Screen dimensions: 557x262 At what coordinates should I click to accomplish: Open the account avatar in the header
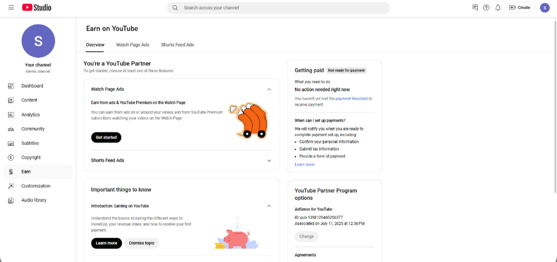pyautogui.click(x=545, y=7)
